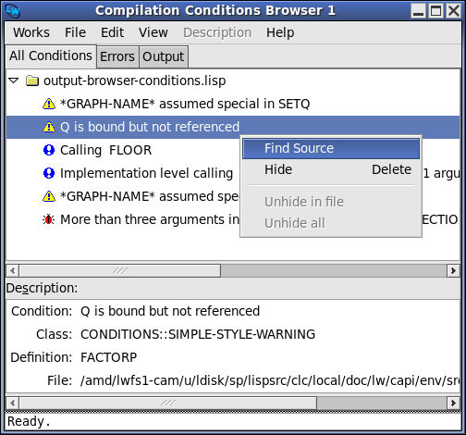Collapse the output-browser-conditions.lisp tree node
Image resolution: width=466 pixels, height=435 pixels.
[14, 81]
